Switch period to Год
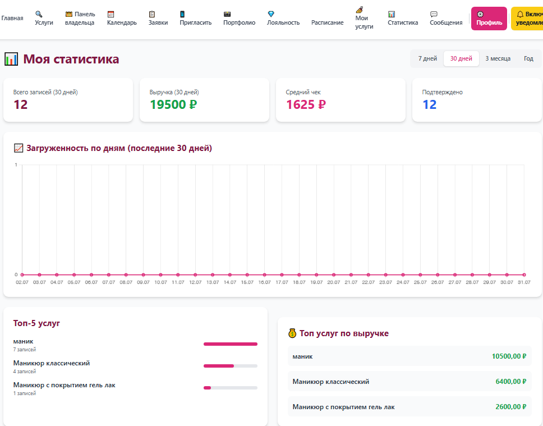The width and height of the screenshot is (543, 426). click(528, 58)
